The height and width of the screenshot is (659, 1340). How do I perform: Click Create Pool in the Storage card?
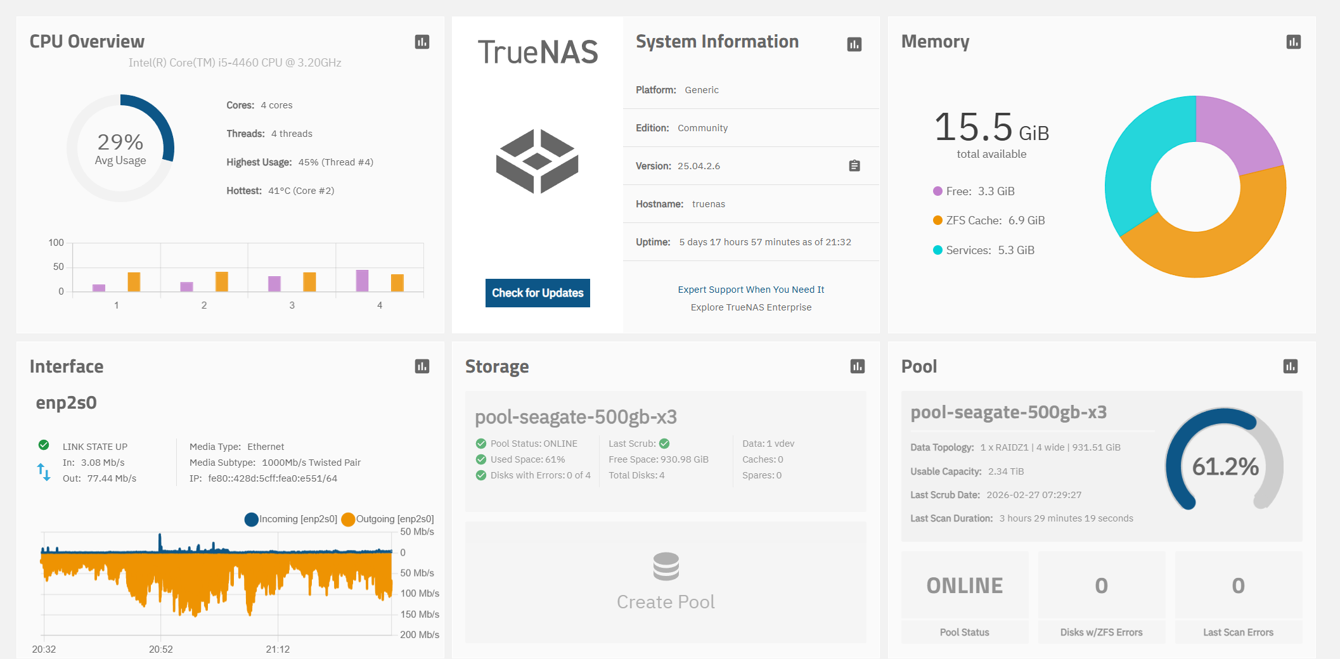click(x=666, y=582)
